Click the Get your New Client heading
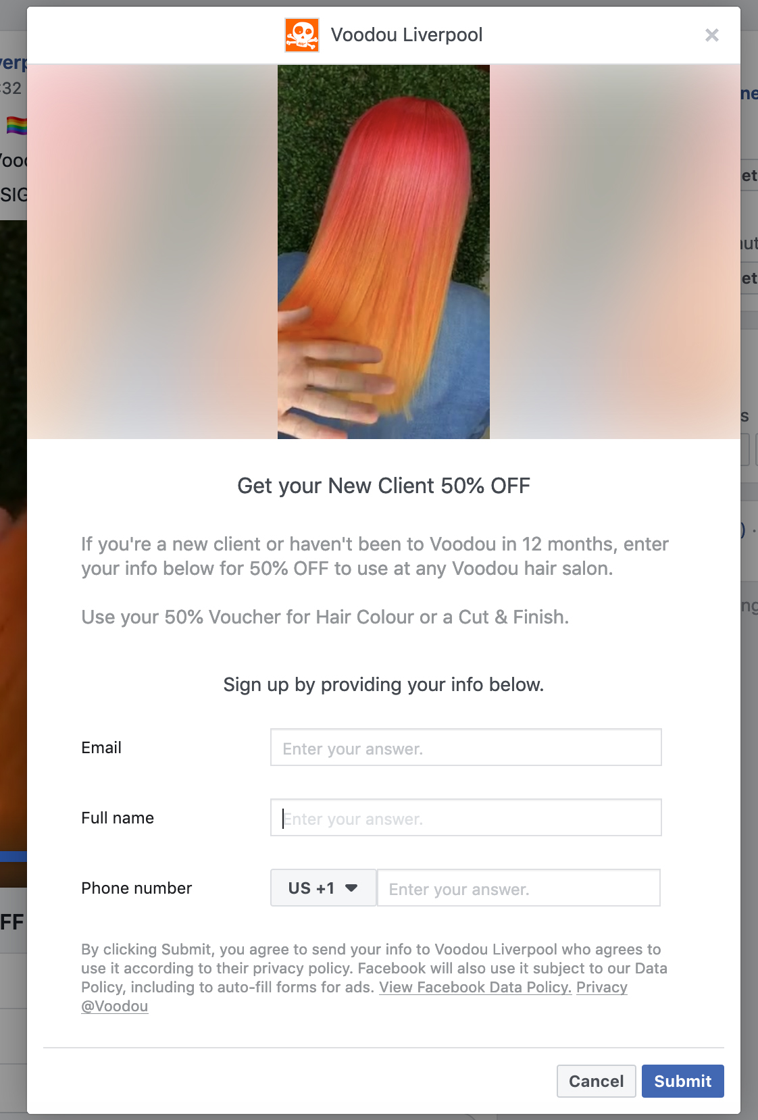 pyautogui.click(x=384, y=486)
